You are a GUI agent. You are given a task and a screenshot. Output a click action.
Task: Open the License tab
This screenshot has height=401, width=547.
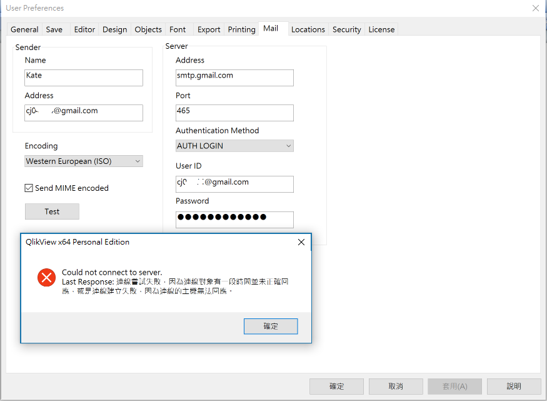tap(381, 29)
